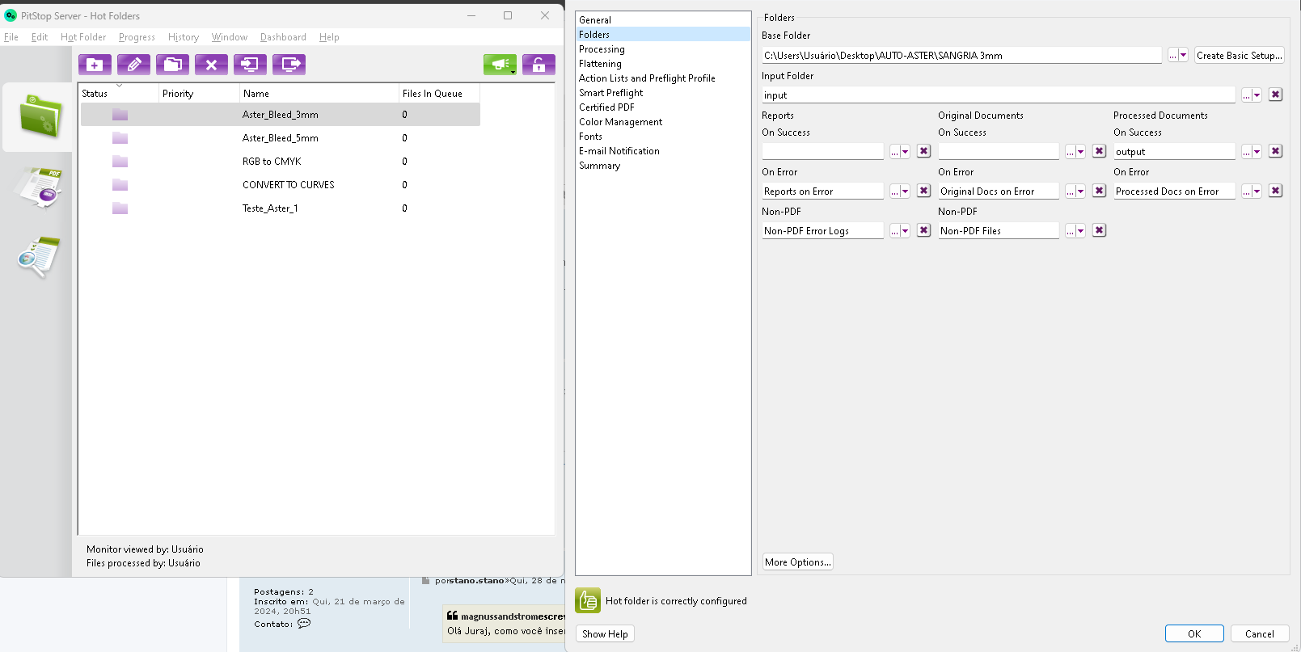Clear Original Documents On Success folder

(x=1099, y=151)
